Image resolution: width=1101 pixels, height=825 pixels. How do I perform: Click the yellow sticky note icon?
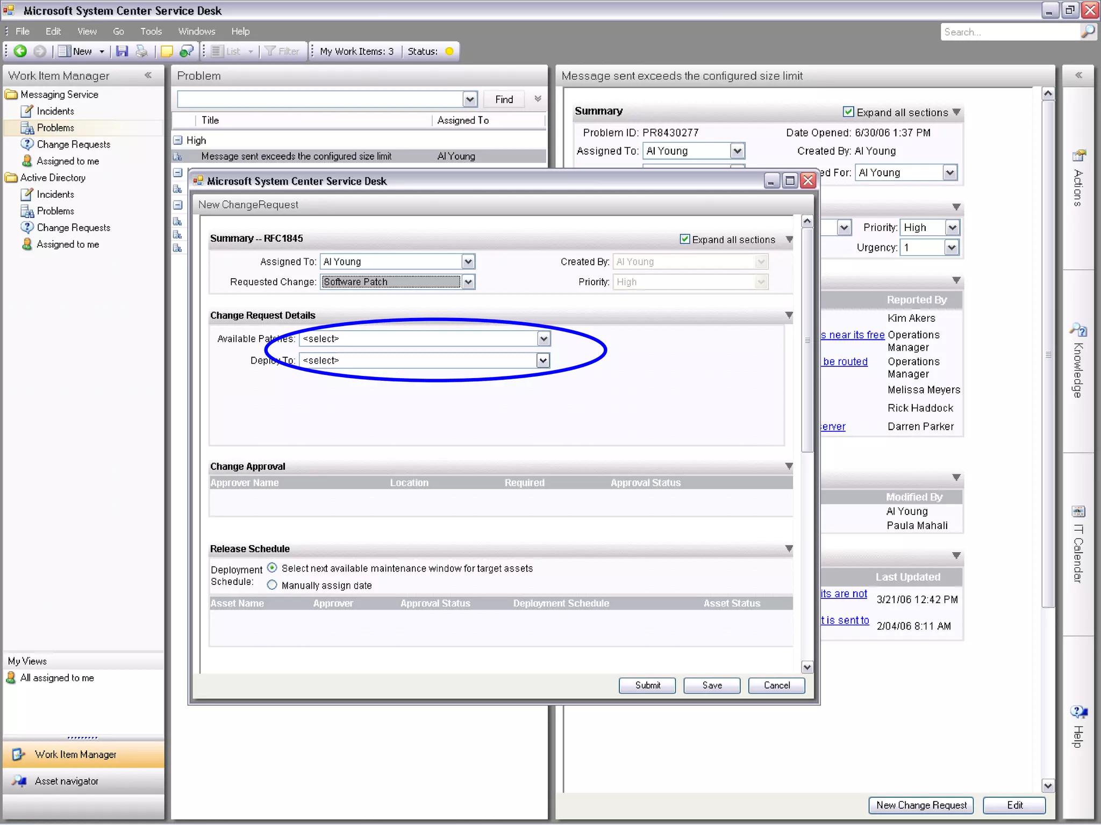tap(167, 51)
